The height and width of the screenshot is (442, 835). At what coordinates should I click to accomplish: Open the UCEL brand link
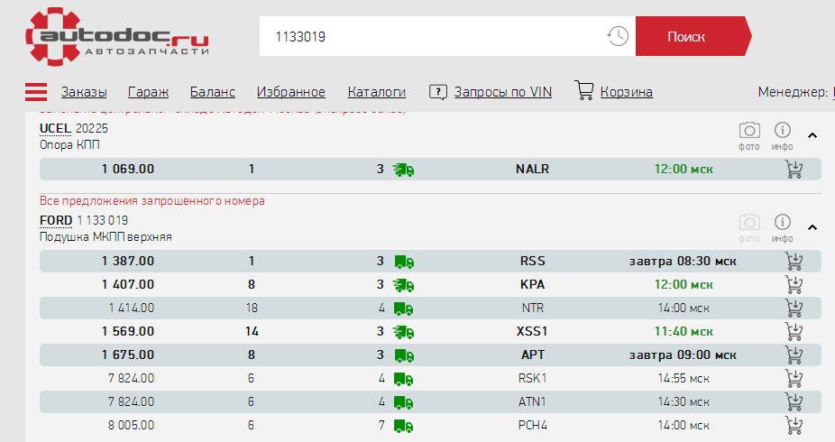click(55, 128)
